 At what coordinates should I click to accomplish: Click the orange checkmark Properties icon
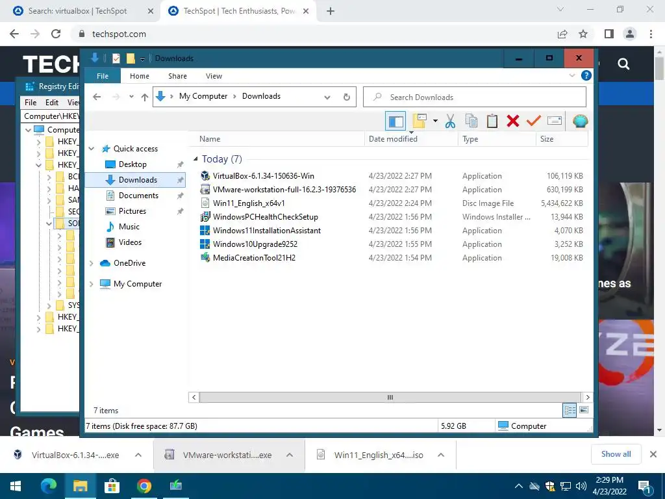[534, 122]
